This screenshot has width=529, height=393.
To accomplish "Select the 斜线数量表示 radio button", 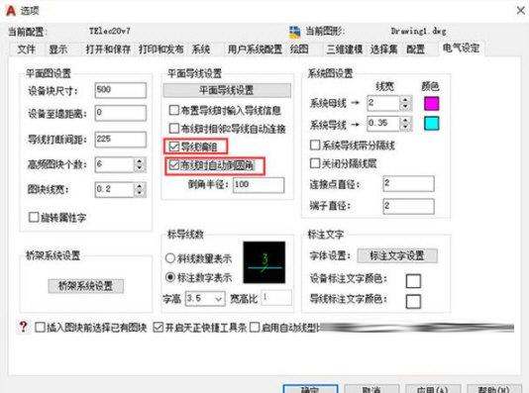I will click(x=170, y=258).
